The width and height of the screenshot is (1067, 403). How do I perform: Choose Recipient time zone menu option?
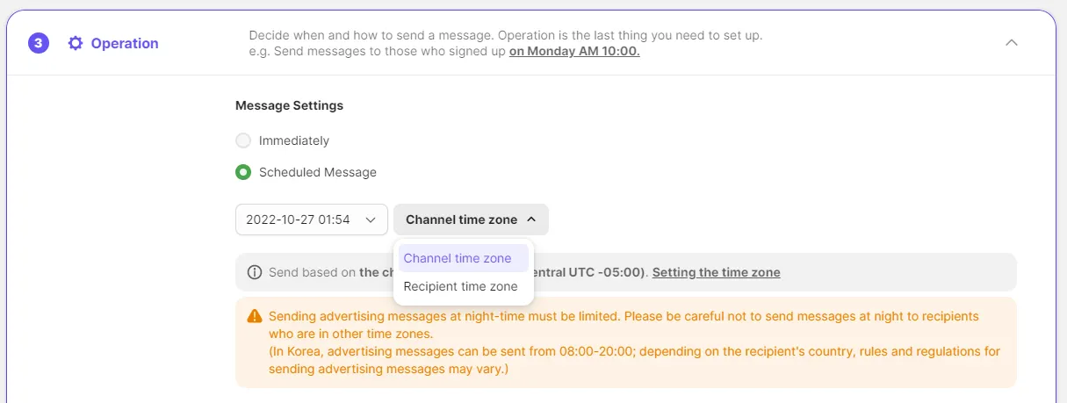460,286
